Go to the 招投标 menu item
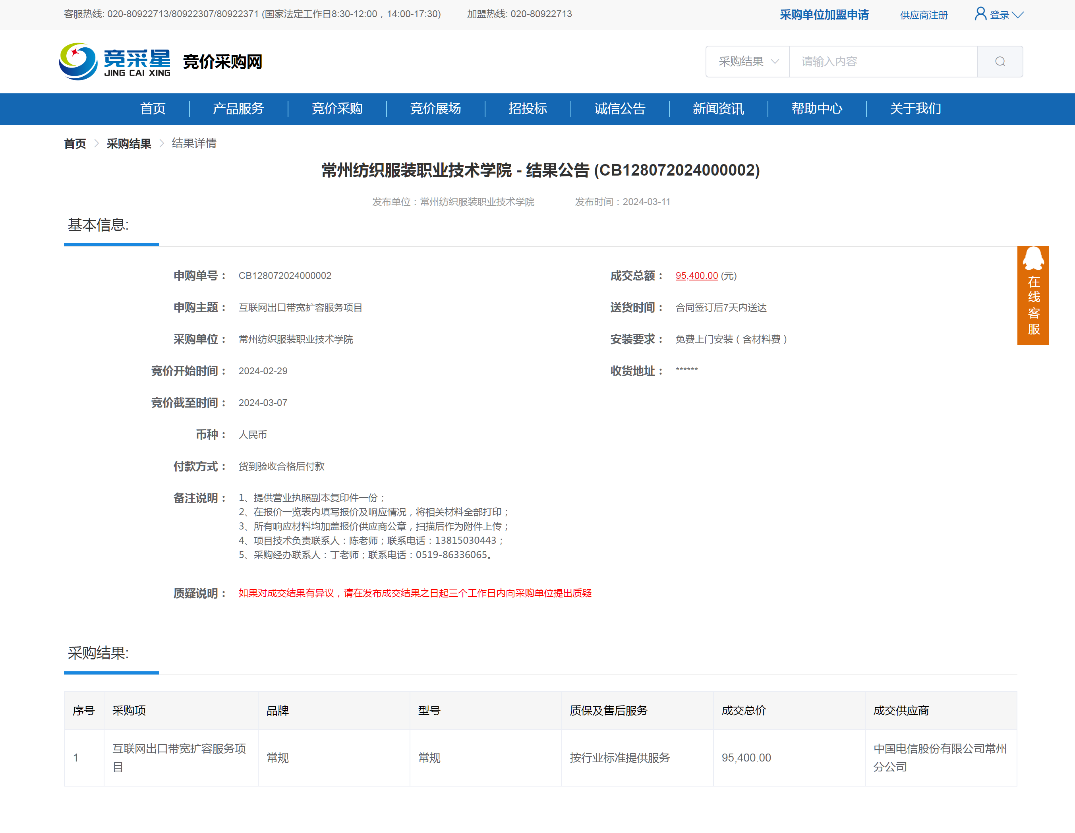Image resolution: width=1075 pixels, height=833 pixels. click(x=527, y=108)
